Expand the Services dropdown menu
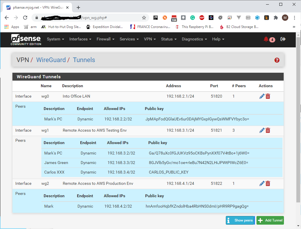This screenshot has height=244, width=301. tap(129, 39)
